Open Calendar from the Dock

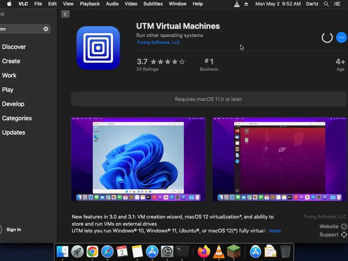tap(122, 252)
